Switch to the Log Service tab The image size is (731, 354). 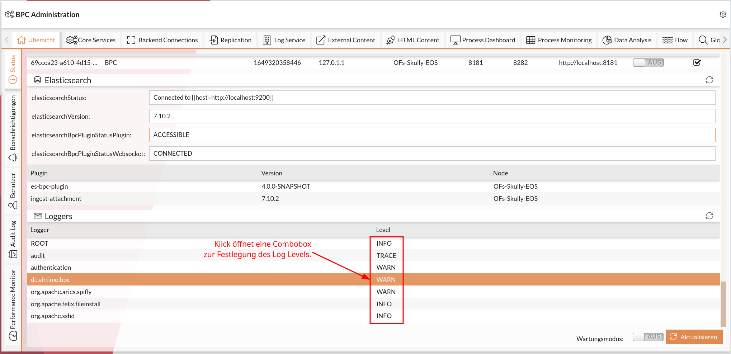coord(284,40)
